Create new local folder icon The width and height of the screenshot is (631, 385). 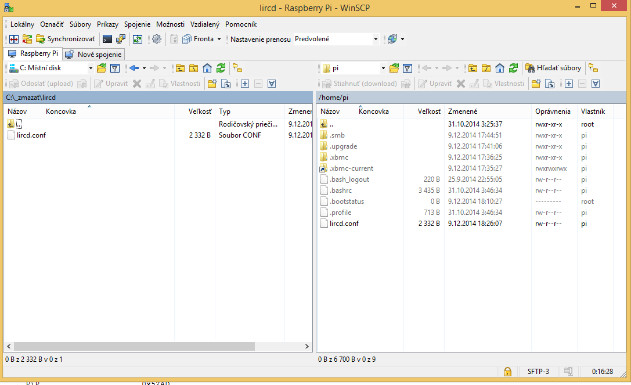212,84
